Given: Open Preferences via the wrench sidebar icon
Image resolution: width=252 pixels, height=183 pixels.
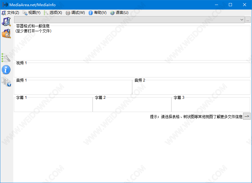Looking at the screenshot, I should pyautogui.click(x=6, y=57).
